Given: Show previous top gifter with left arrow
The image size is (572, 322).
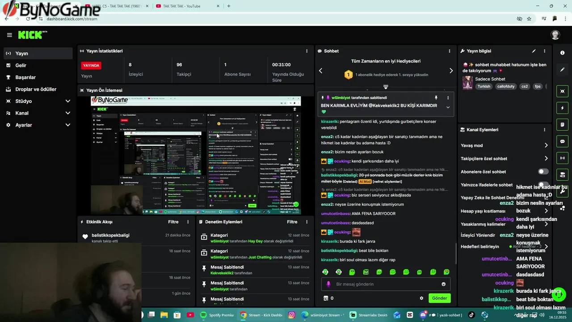Looking at the screenshot, I should 320,71.
